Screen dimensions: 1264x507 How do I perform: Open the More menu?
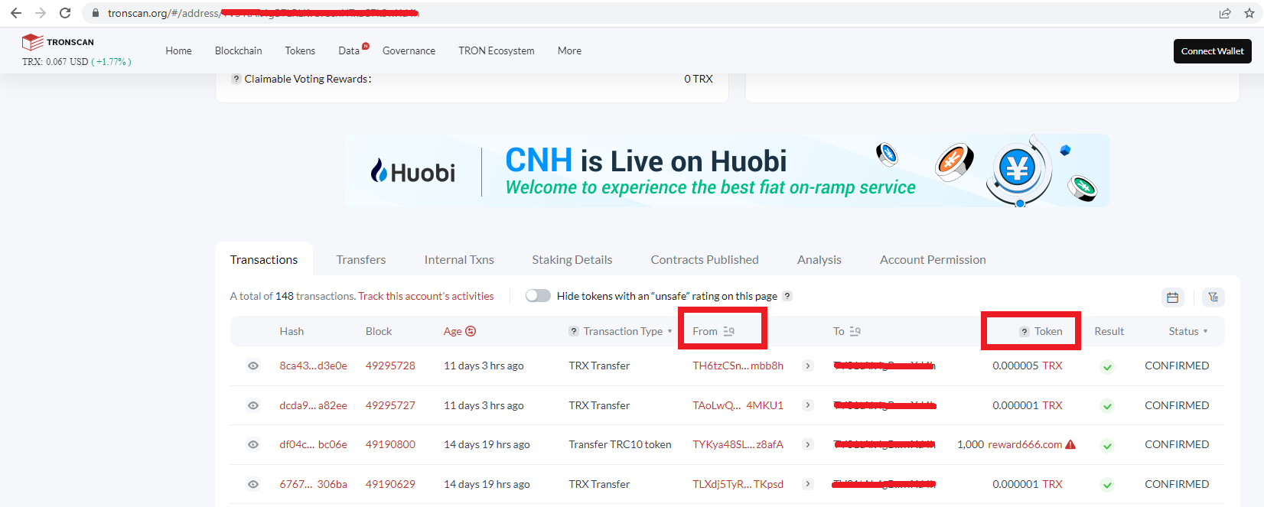click(x=569, y=50)
